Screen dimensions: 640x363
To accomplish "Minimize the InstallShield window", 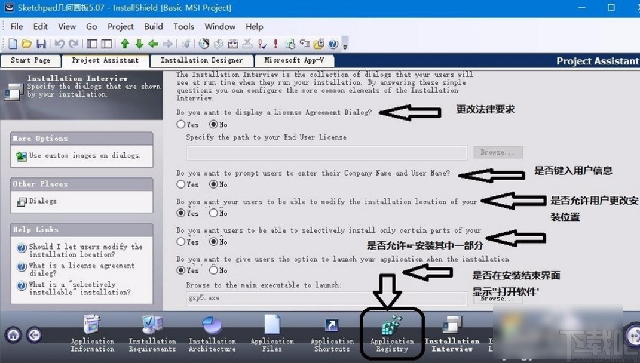I will click(582, 7).
